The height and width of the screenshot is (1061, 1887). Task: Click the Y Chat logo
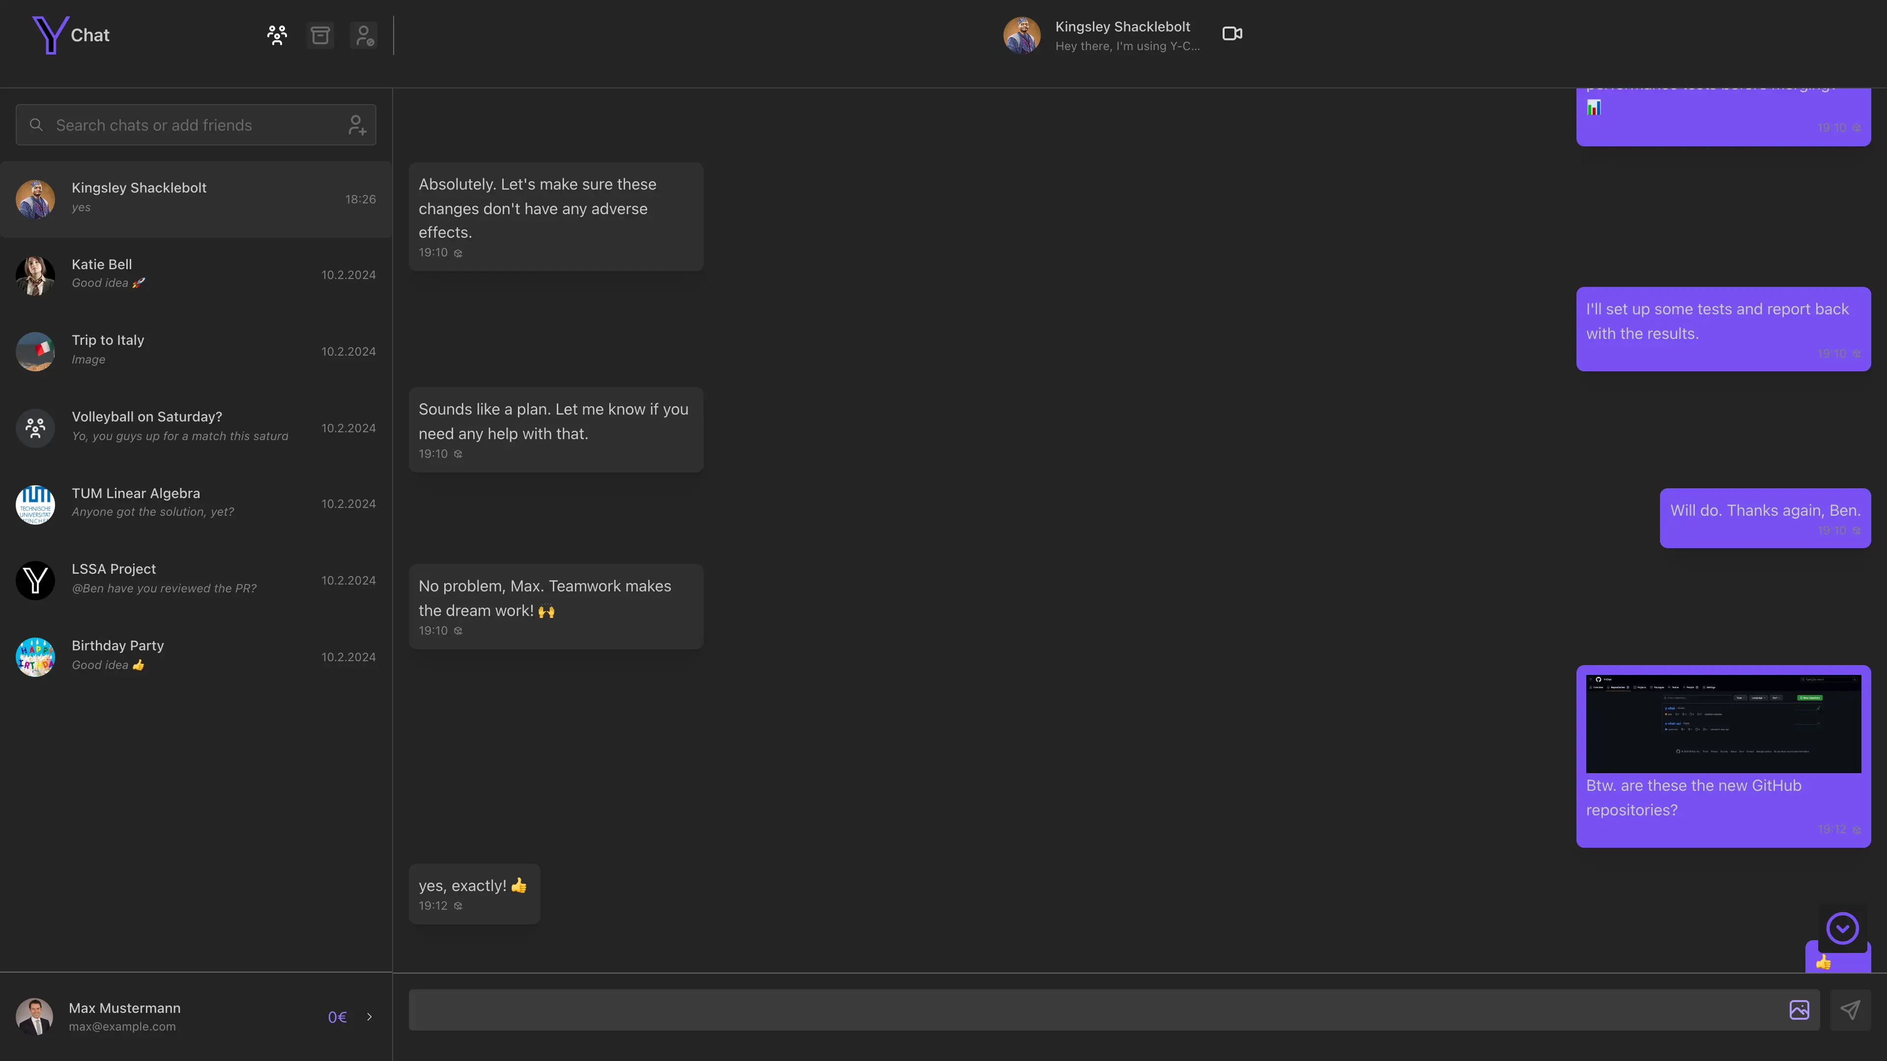[71, 35]
